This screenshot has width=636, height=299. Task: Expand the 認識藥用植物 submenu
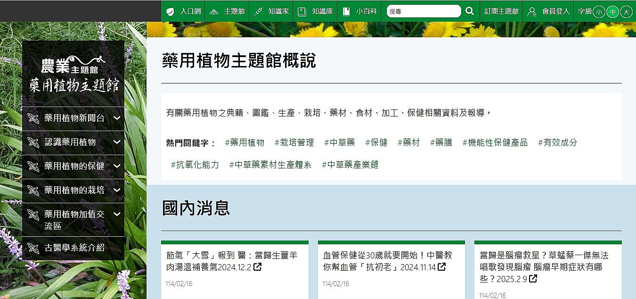coord(117,142)
